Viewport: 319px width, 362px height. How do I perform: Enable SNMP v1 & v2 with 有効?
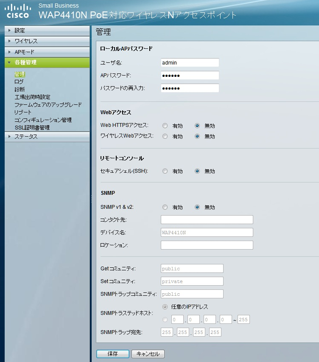click(165, 208)
